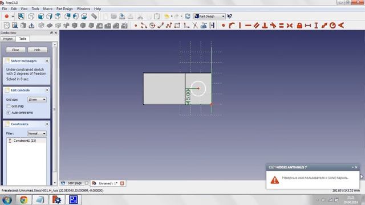
Task: Enable the Grid snap checkbox
Action: tap(9, 106)
